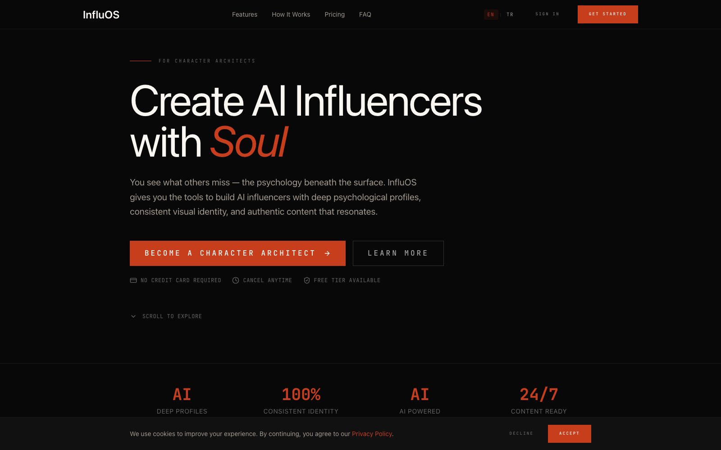Click the credit card icon beside NO CREDIT CARD REQUIRED

click(133, 280)
